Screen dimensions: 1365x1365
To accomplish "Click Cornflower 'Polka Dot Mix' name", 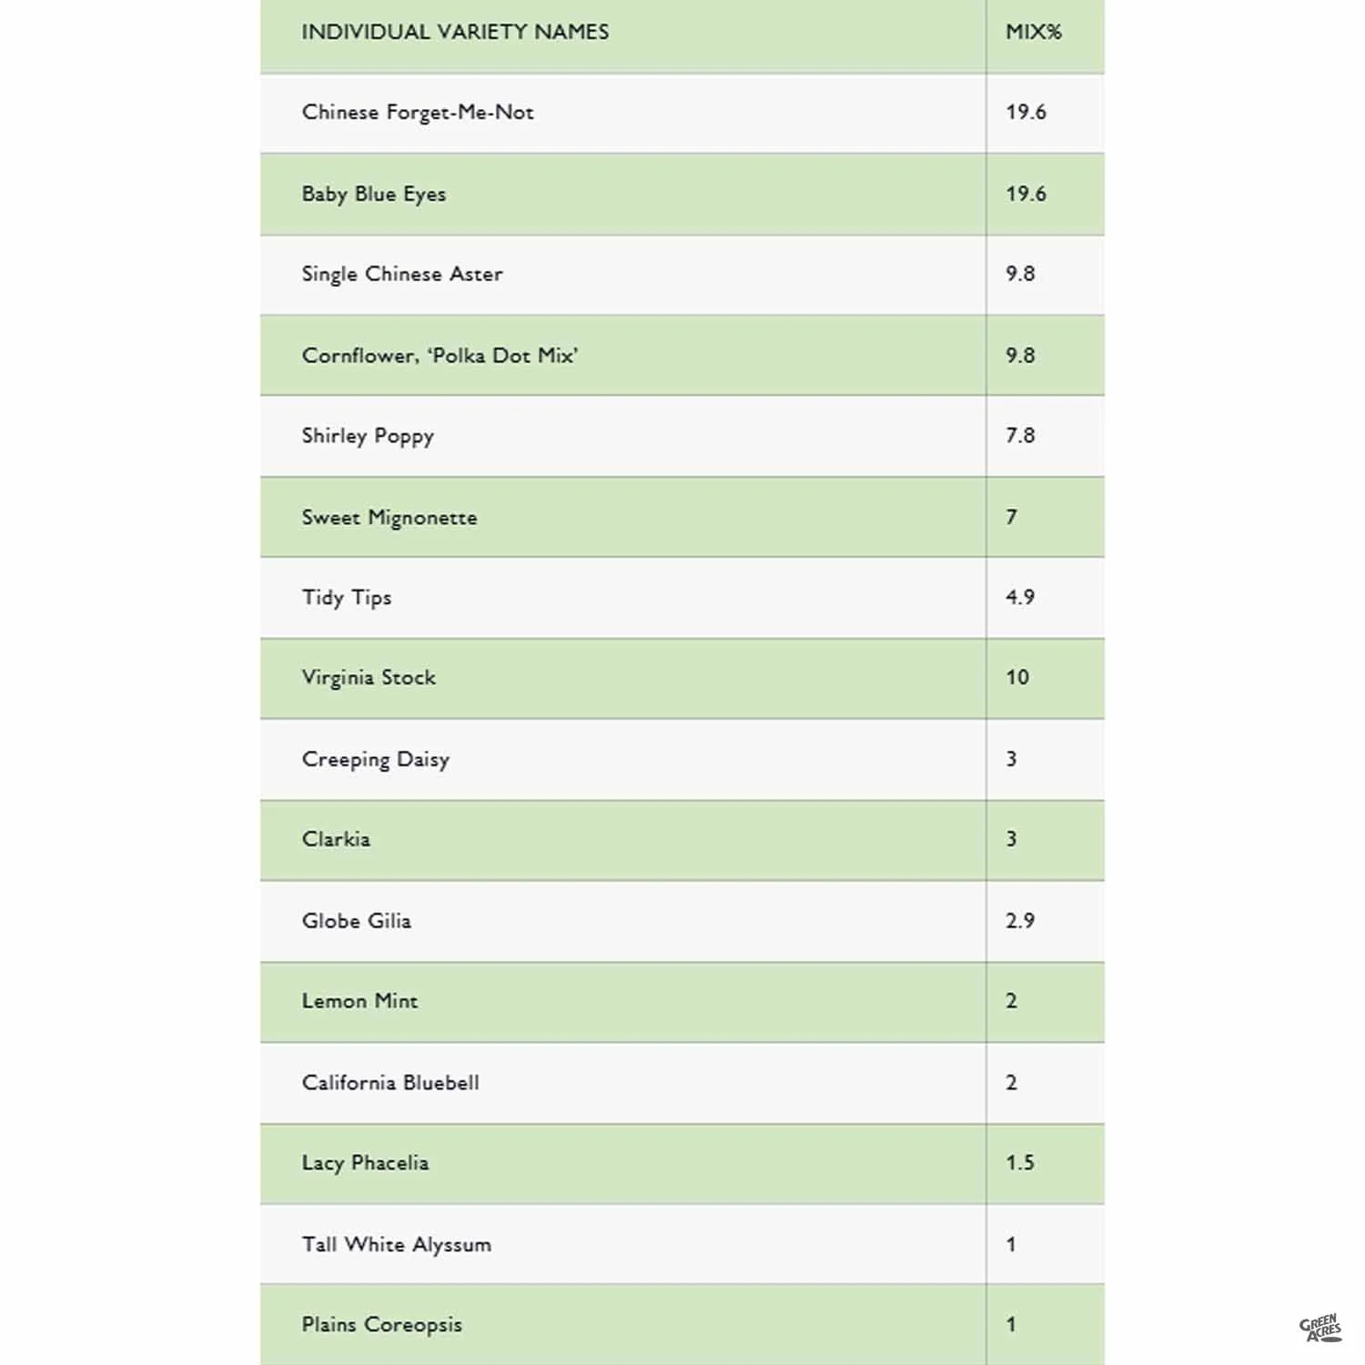I will 440,355.
